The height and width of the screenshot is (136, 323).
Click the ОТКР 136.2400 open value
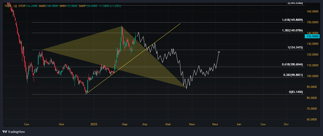click(28, 6)
